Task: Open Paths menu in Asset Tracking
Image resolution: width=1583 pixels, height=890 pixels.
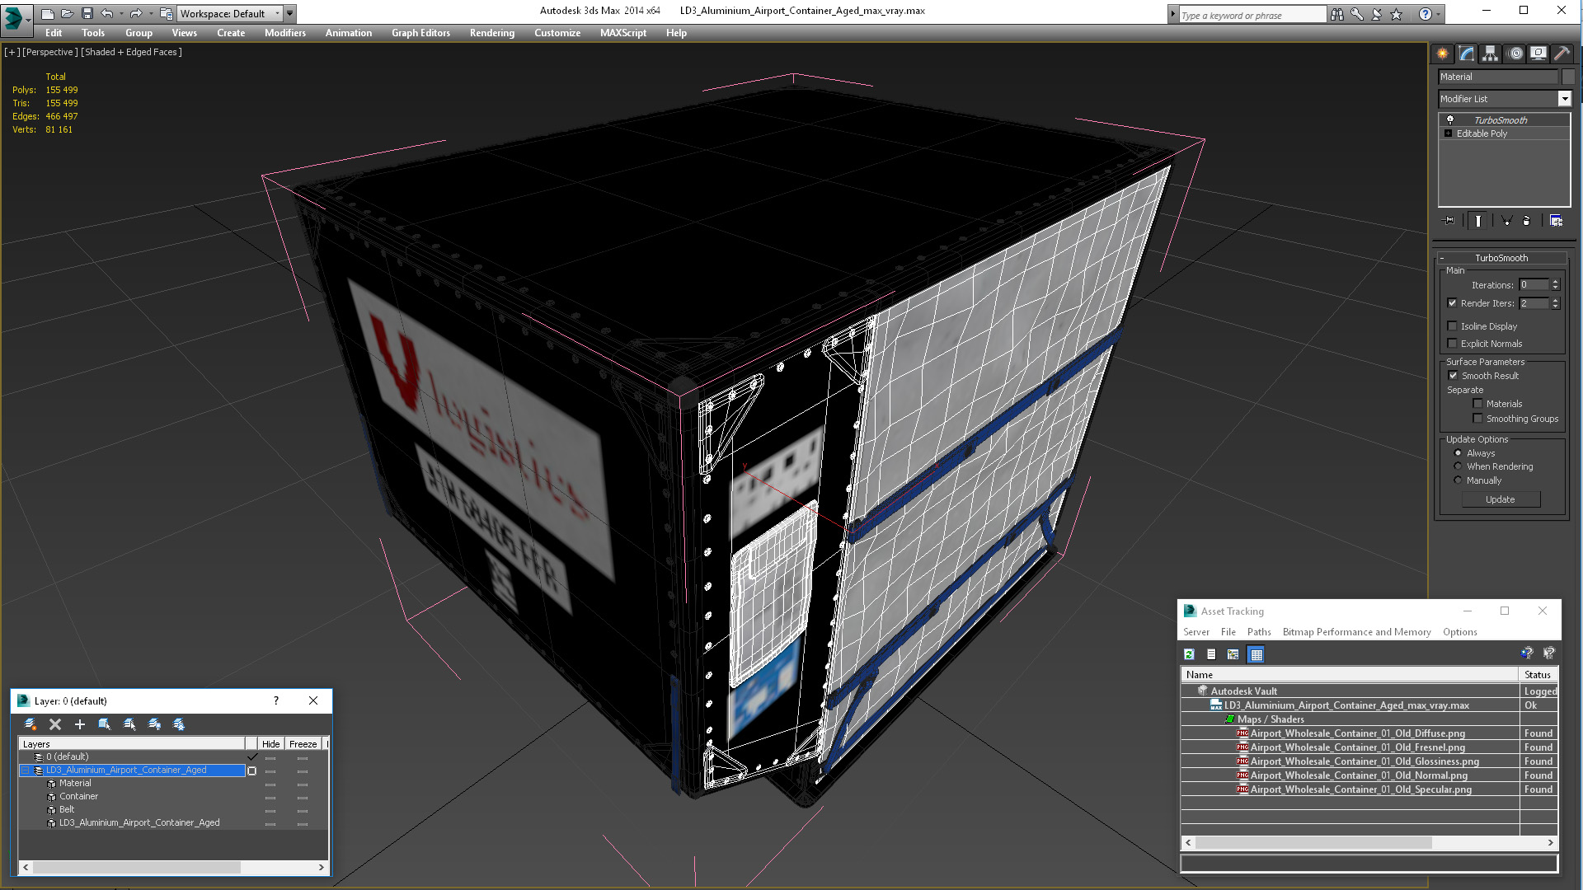Action: point(1259,632)
